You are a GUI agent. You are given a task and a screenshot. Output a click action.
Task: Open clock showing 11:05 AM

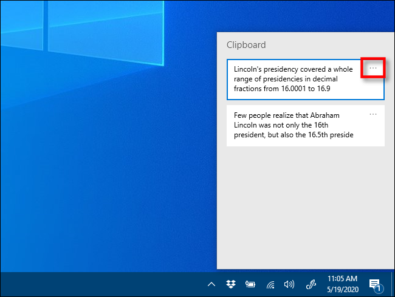[343, 284]
